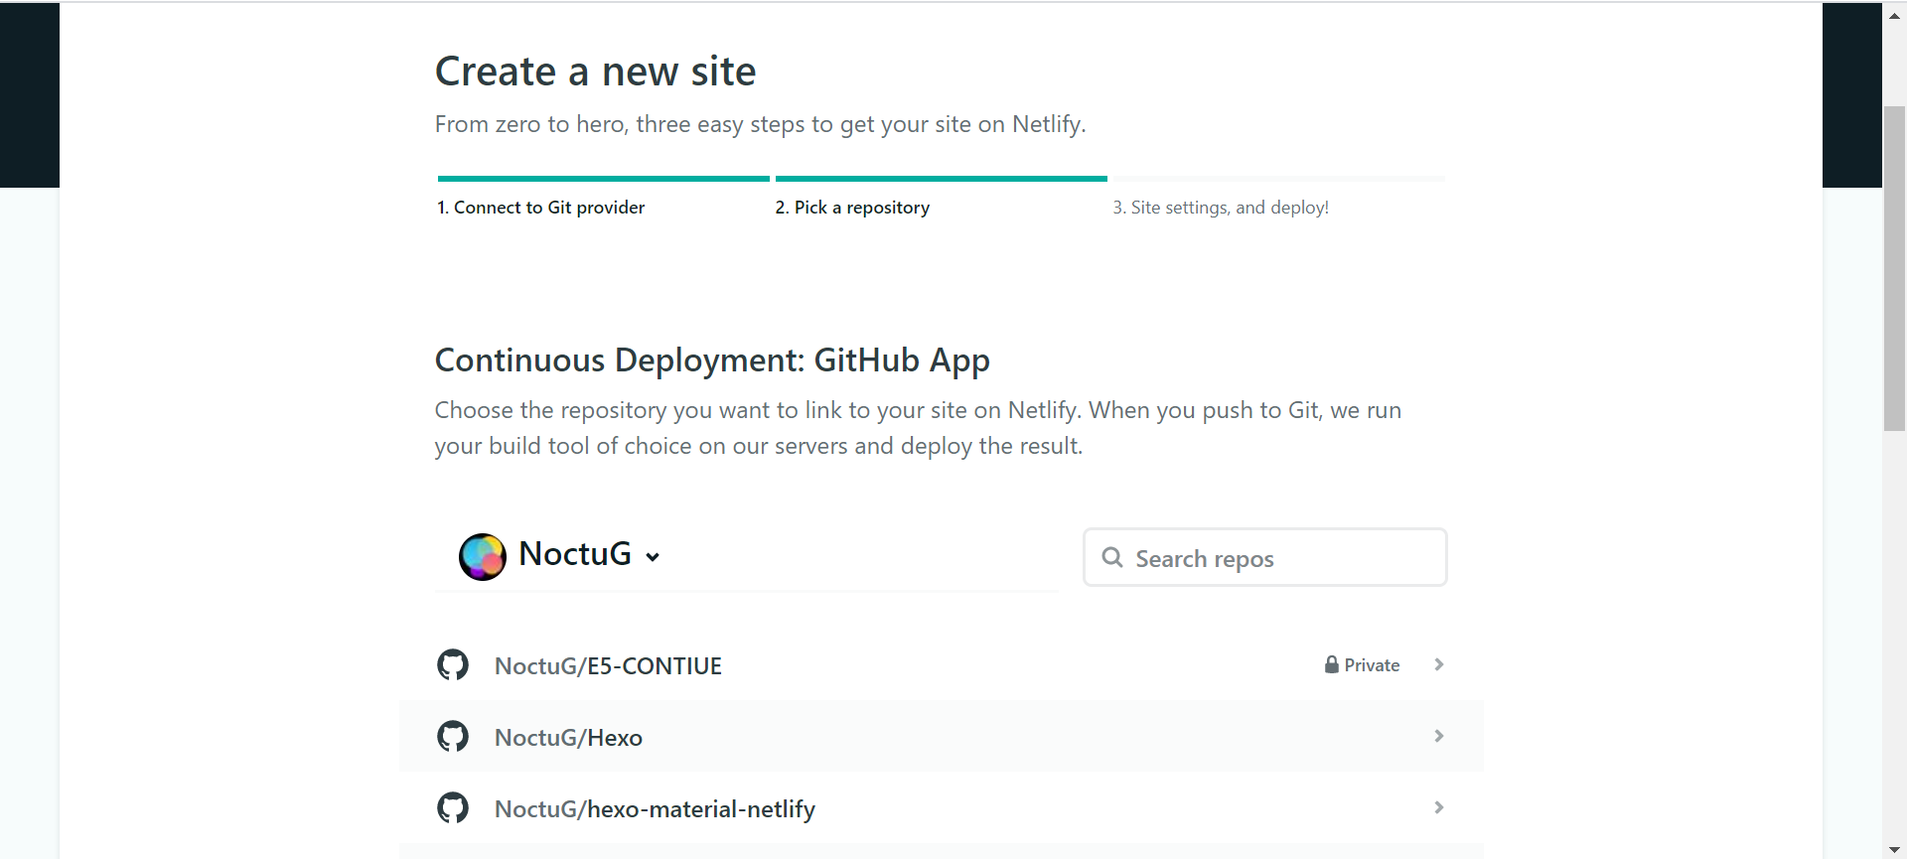Open the NoctuG account dropdown arrow
Image resolution: width=1907 pixels, height=859 pixels.
(x=653, y=557)
